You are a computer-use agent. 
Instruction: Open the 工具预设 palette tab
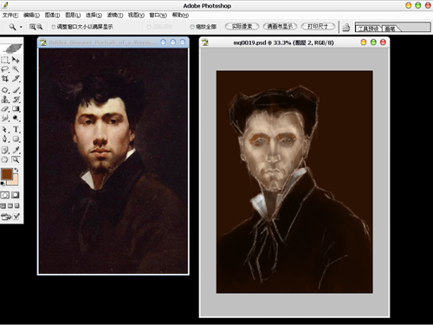pyautogui.click(x=368, y=29)
